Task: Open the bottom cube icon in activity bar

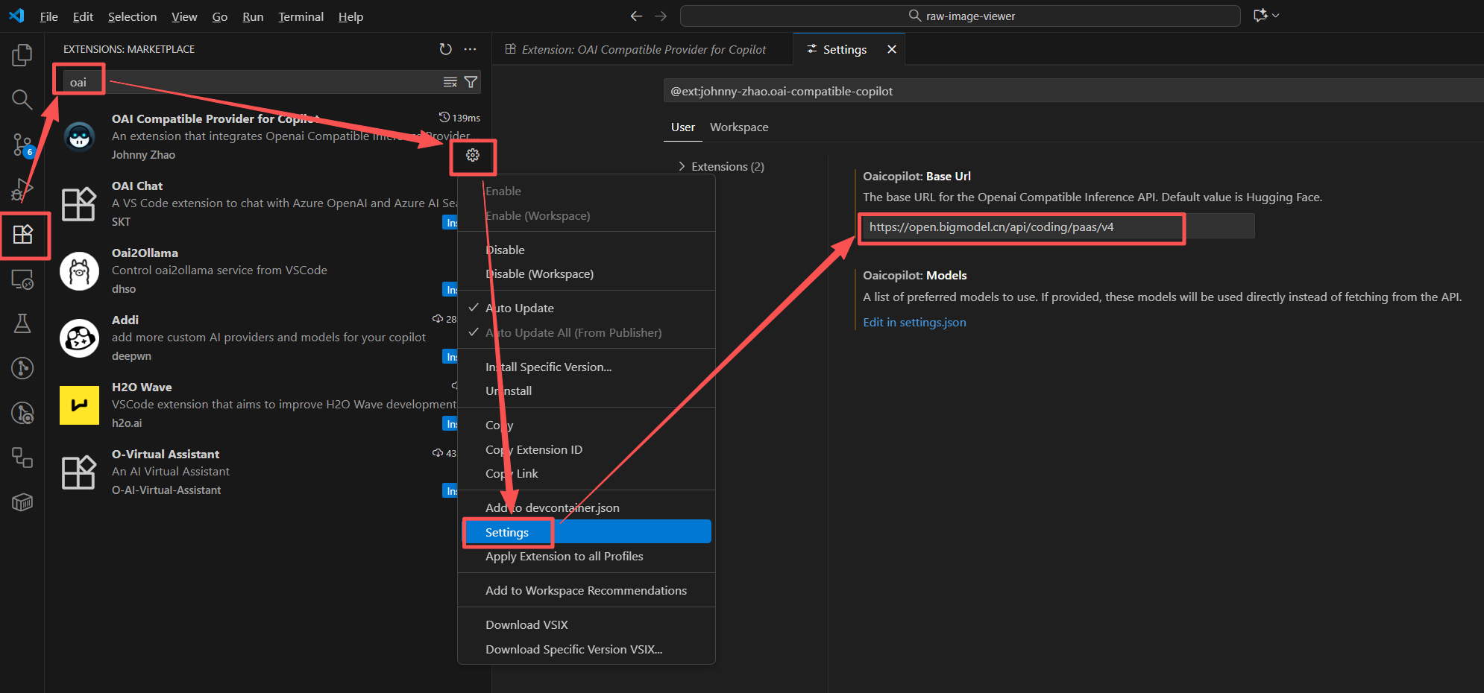Action: pyautogui.click(x=22, y=503)
